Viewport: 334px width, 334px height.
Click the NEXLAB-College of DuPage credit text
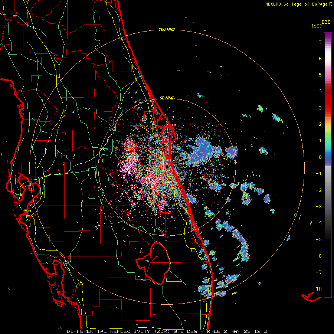tap(296, 4)
